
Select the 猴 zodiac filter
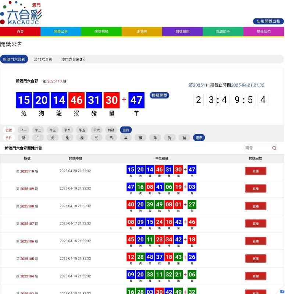click(140, 138)
